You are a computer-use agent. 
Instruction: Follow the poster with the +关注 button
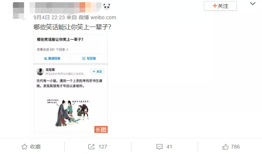[x=220, y=6]
